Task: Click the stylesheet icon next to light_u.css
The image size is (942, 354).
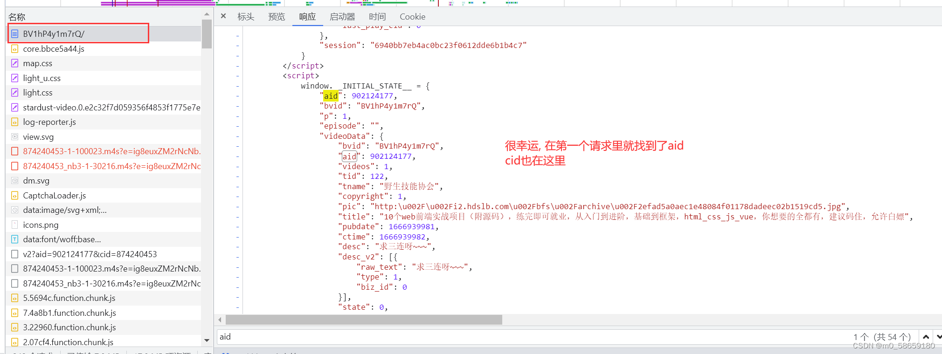Action: (x=14, y=78)
